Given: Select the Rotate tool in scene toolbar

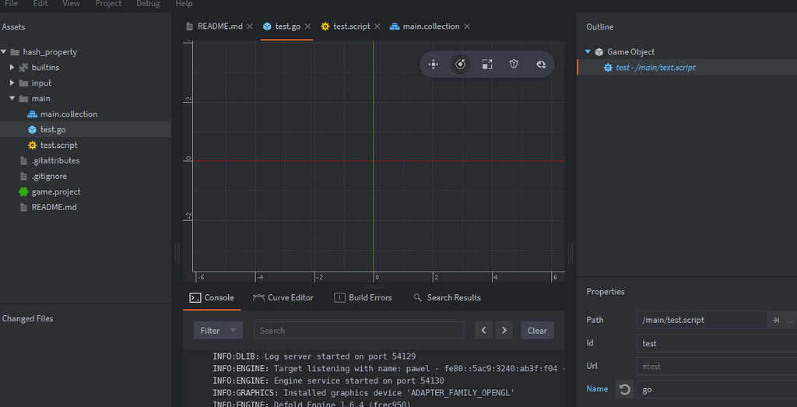Looking at the screenshot, I should tap(461, 65).
